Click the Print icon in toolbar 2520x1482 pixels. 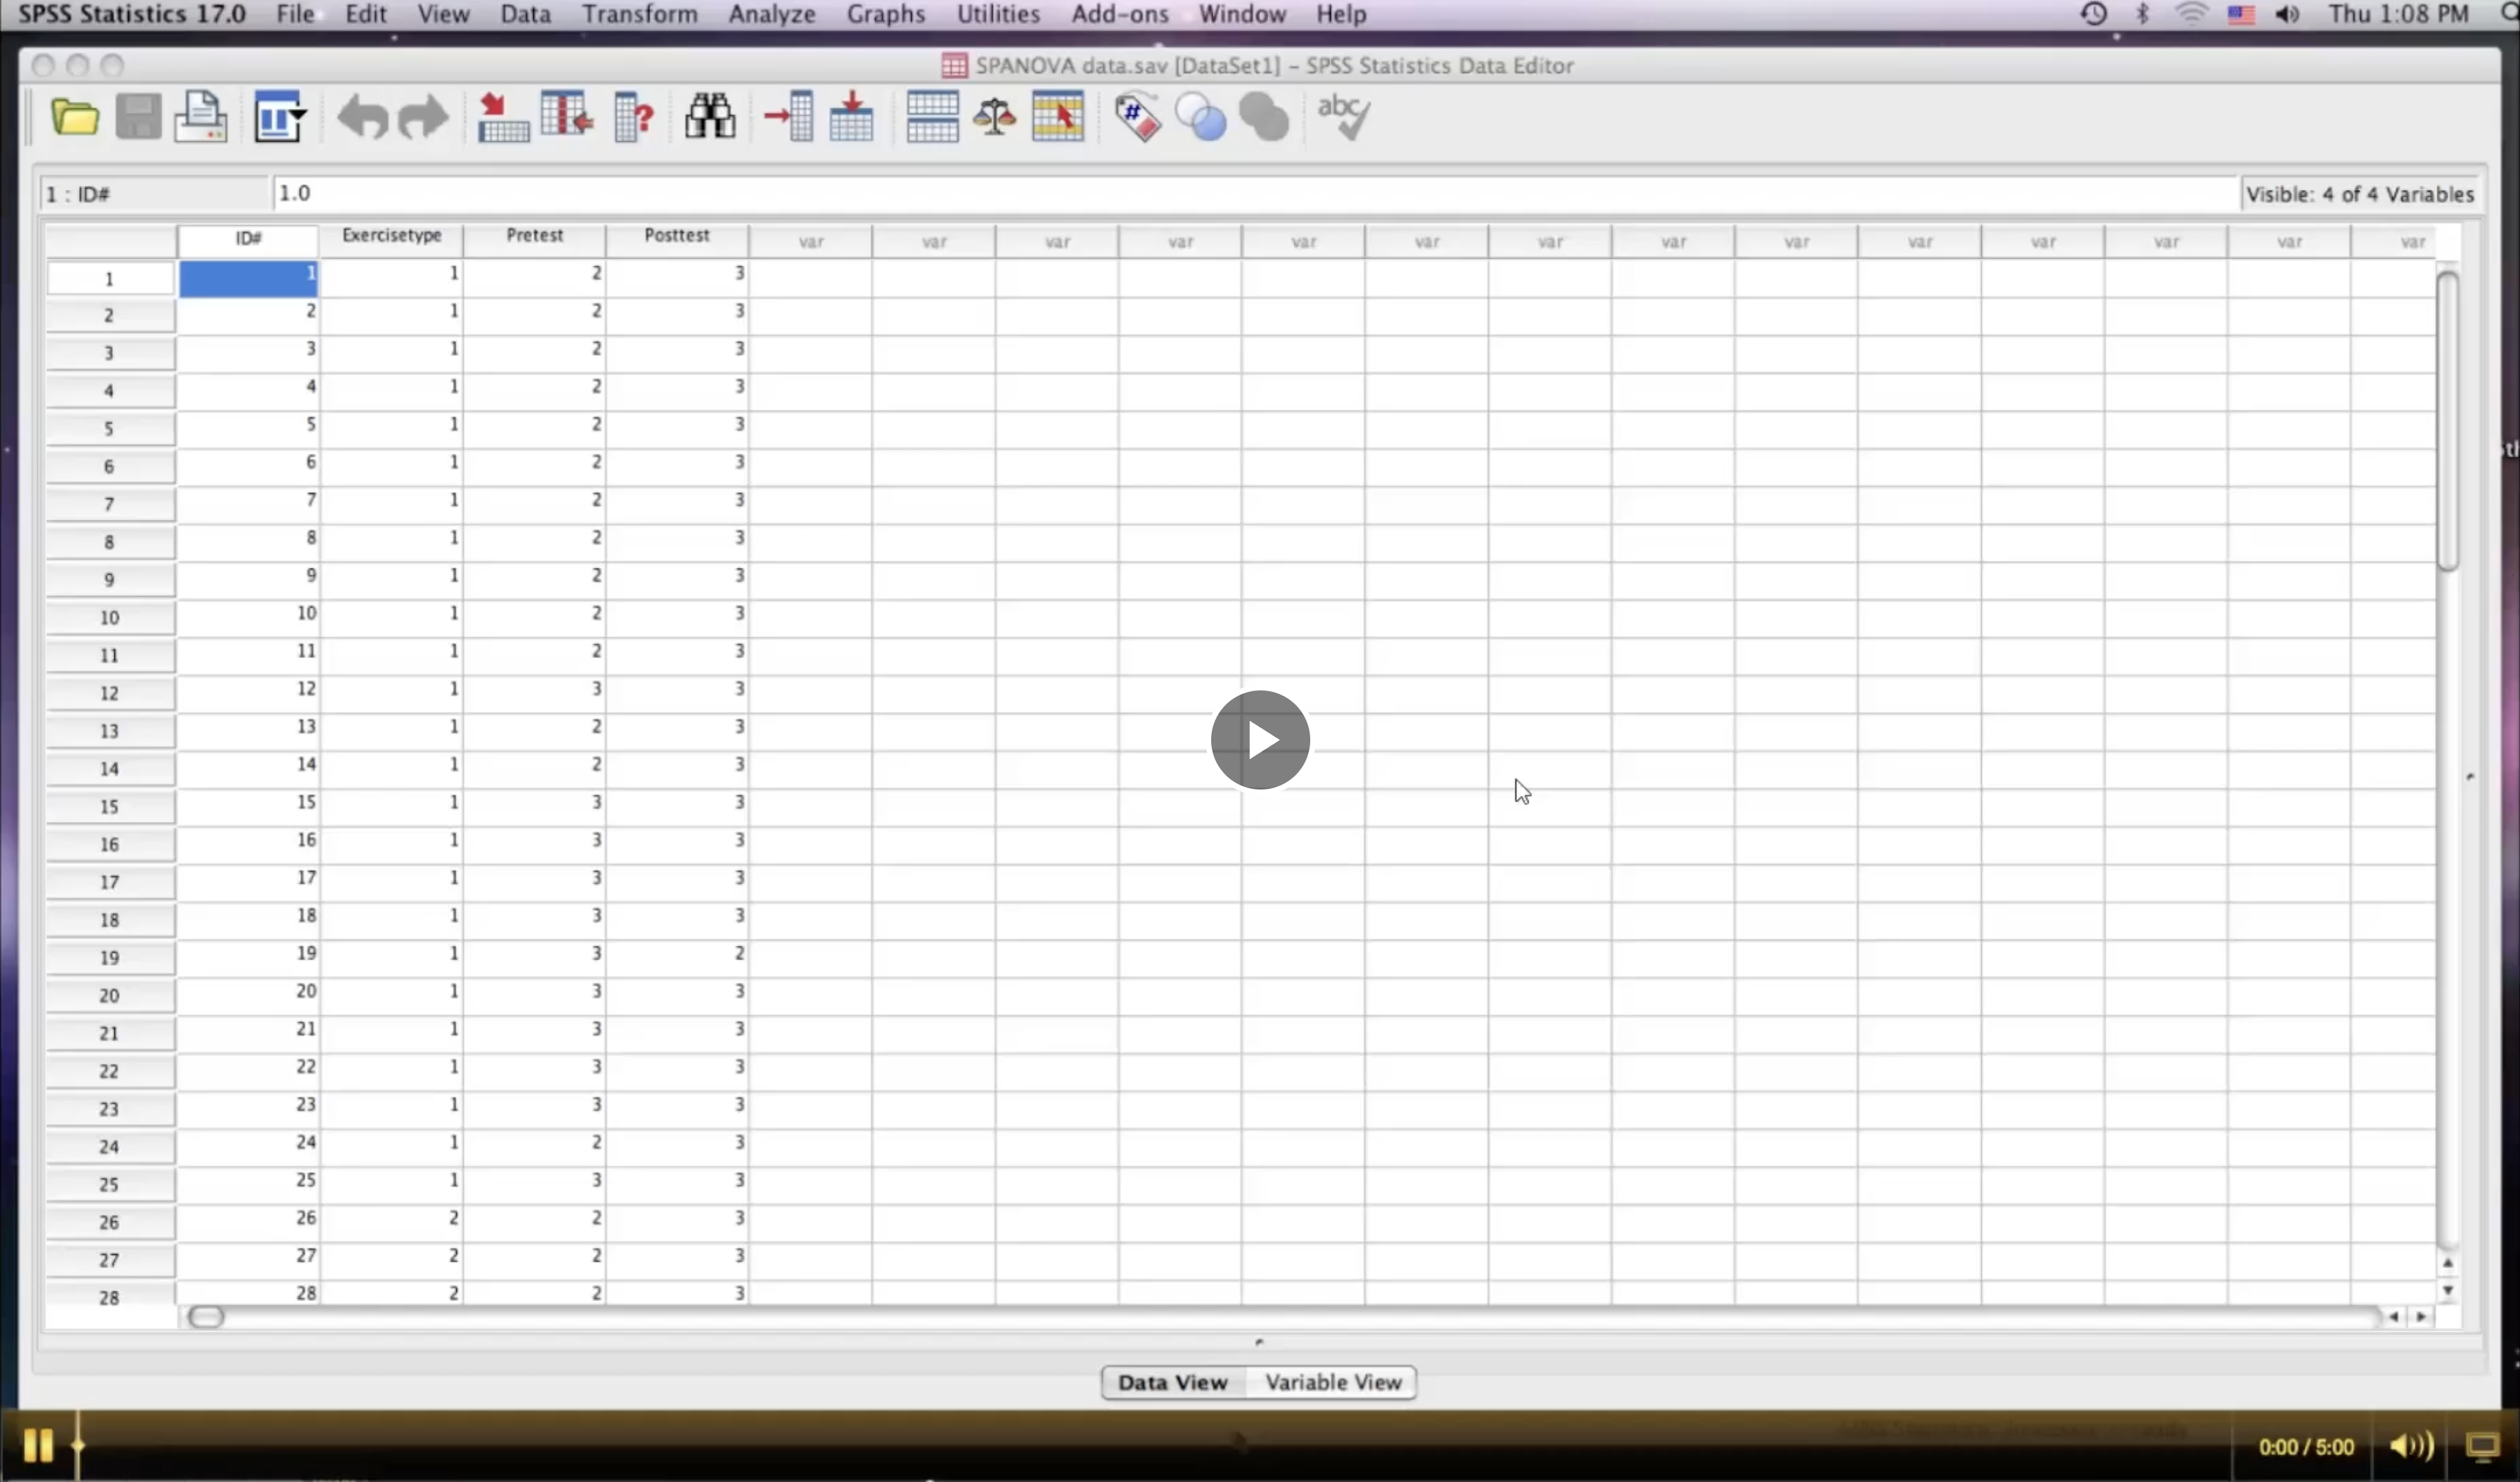[201, 118]
